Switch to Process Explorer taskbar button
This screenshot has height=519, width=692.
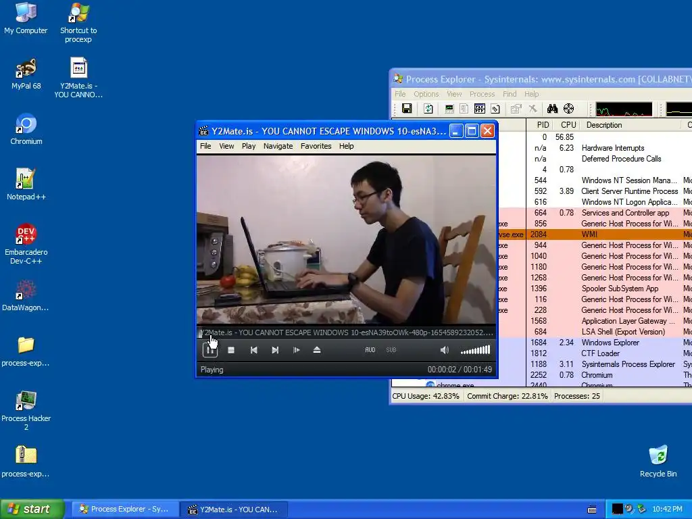[124, 510]
